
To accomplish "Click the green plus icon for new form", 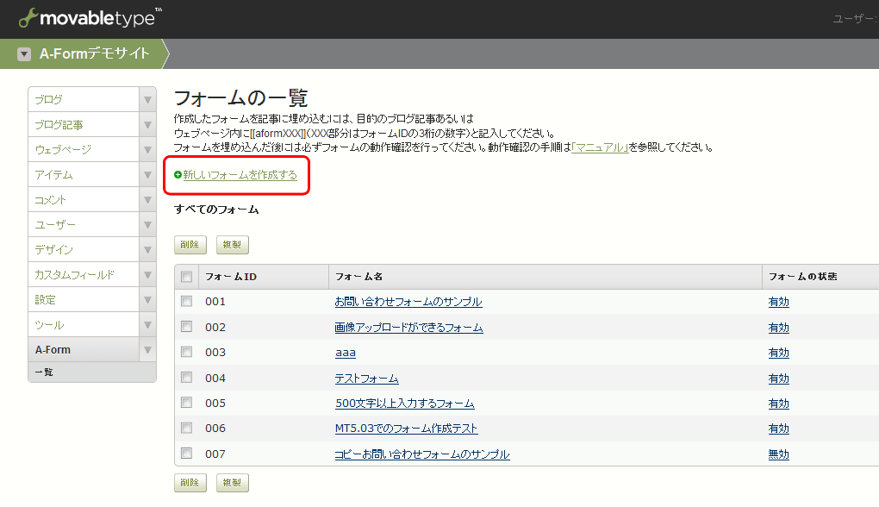I will tap(178, 174).
